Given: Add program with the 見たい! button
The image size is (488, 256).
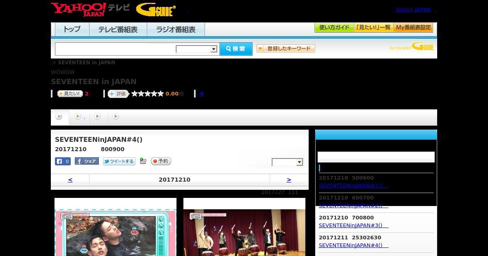Looking at the screenshot, I should (x=70, y=94).
